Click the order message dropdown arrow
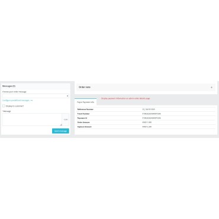219x219 pixels. (x=67, y=96)
